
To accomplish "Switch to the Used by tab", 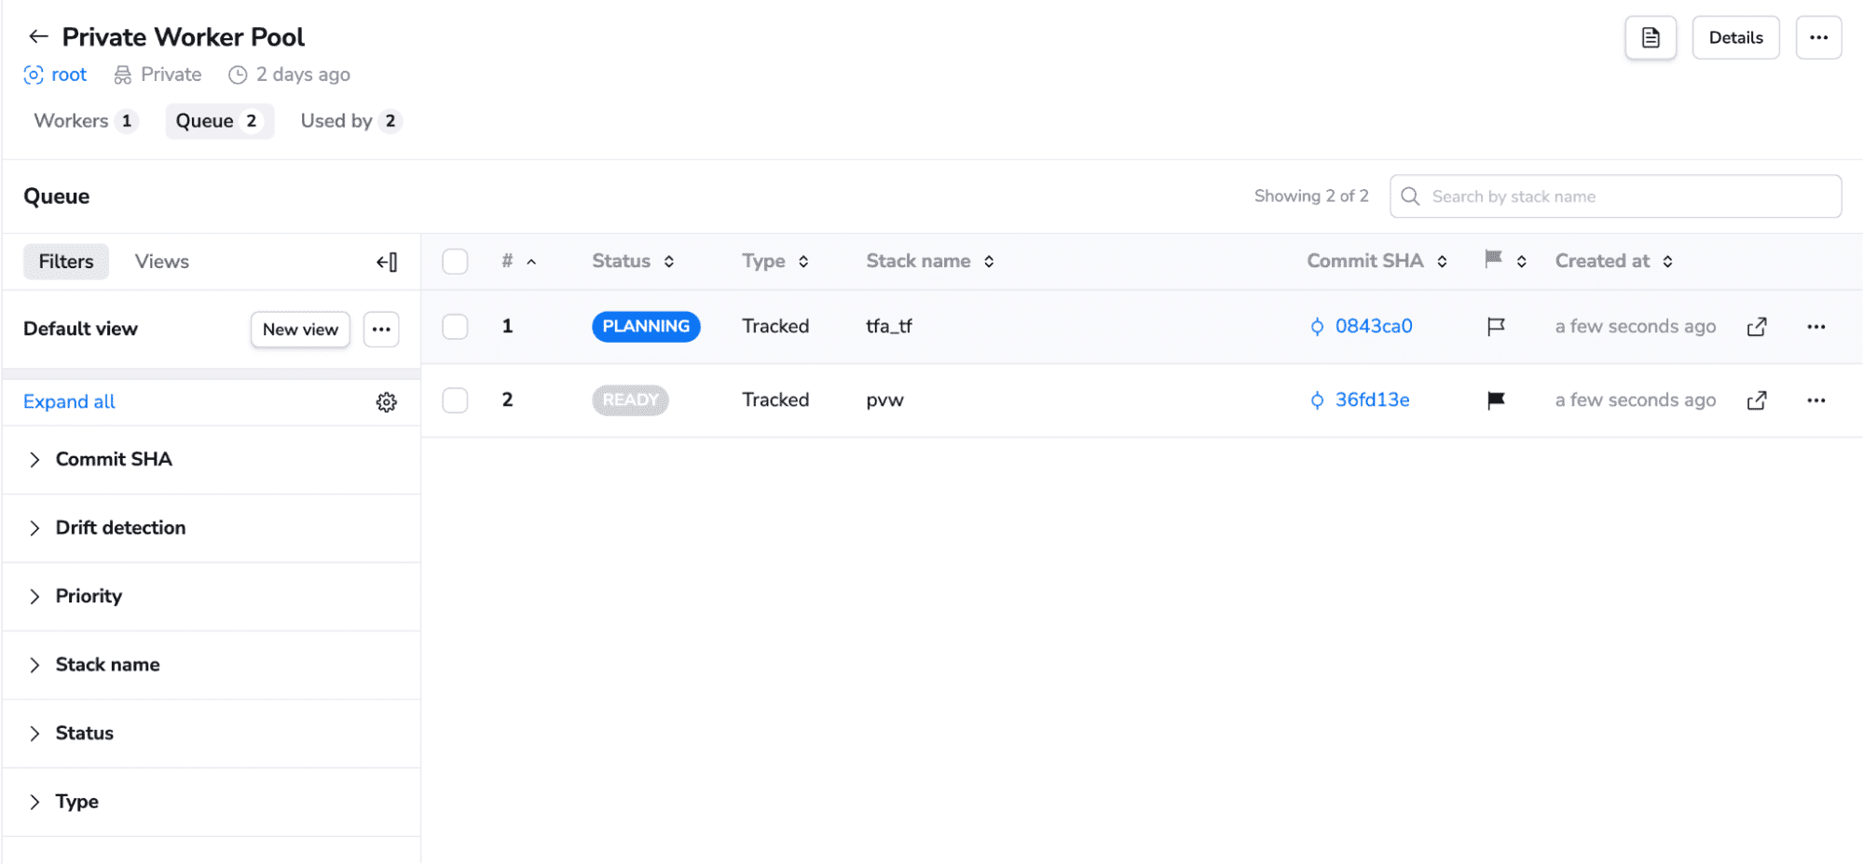I will click(349, 121).
